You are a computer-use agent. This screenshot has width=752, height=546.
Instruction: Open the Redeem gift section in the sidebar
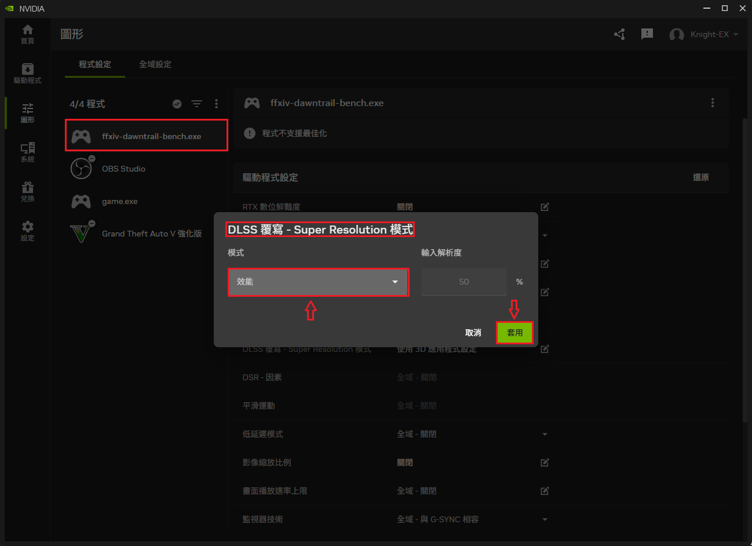pos(28,192)
